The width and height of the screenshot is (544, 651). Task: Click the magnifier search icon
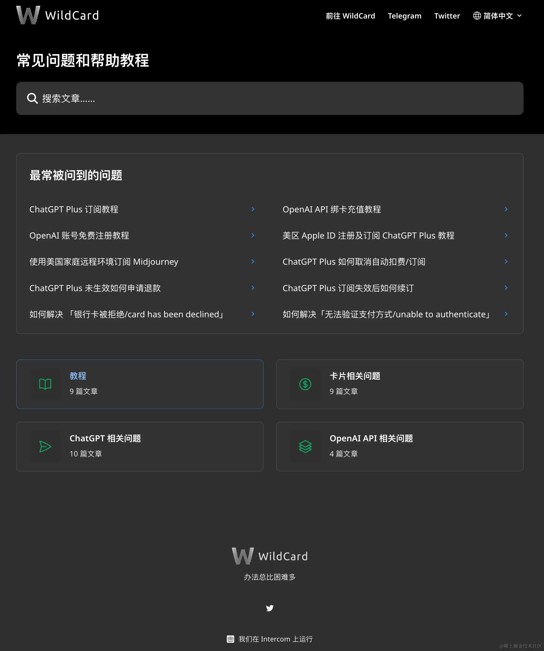[32, 98]
